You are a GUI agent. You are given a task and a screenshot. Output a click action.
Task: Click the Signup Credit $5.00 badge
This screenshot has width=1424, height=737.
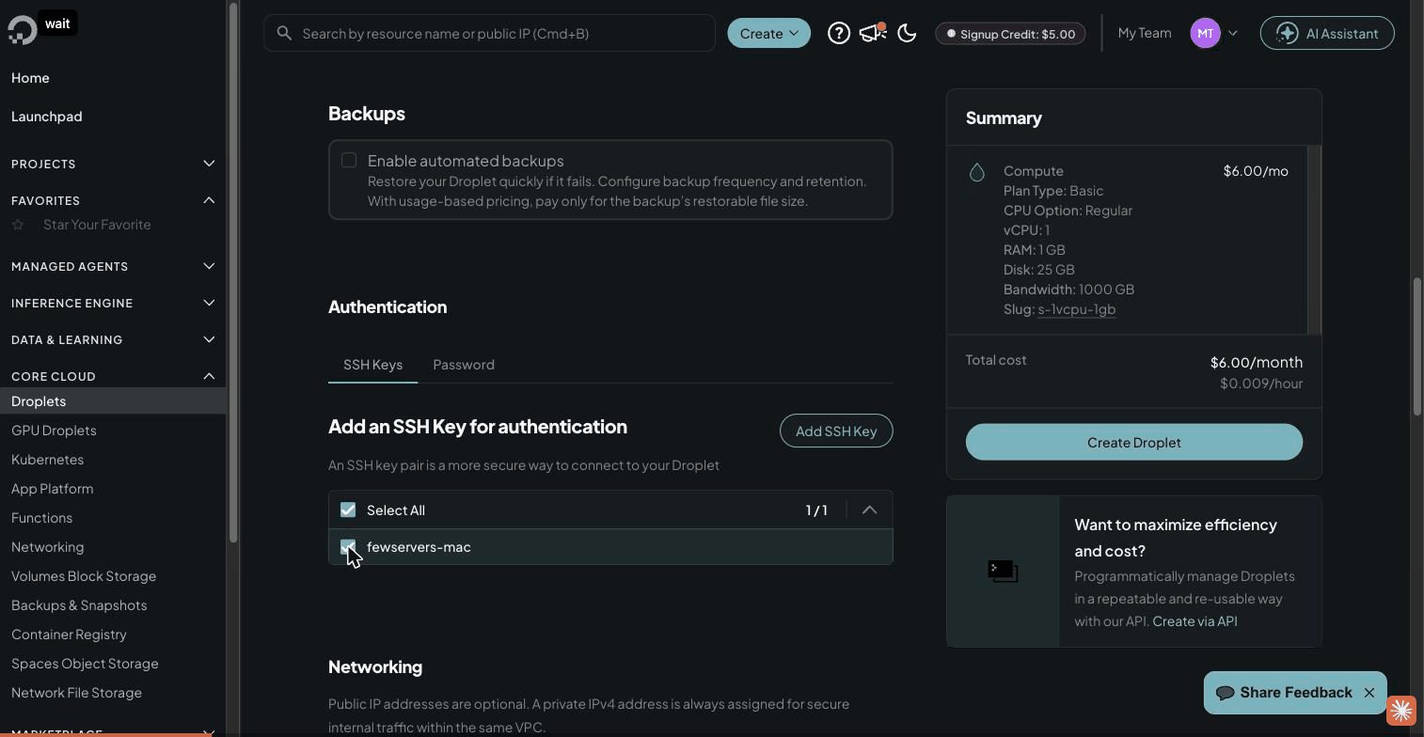click(1010, 34)
